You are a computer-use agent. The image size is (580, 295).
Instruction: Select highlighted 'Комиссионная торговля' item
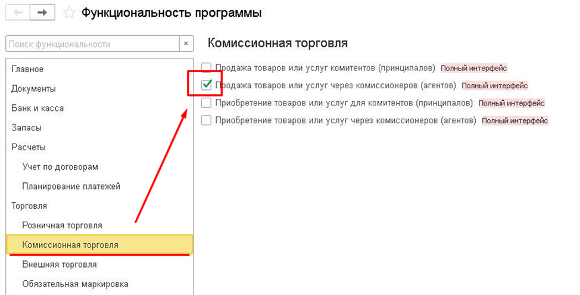pos(99,245)
